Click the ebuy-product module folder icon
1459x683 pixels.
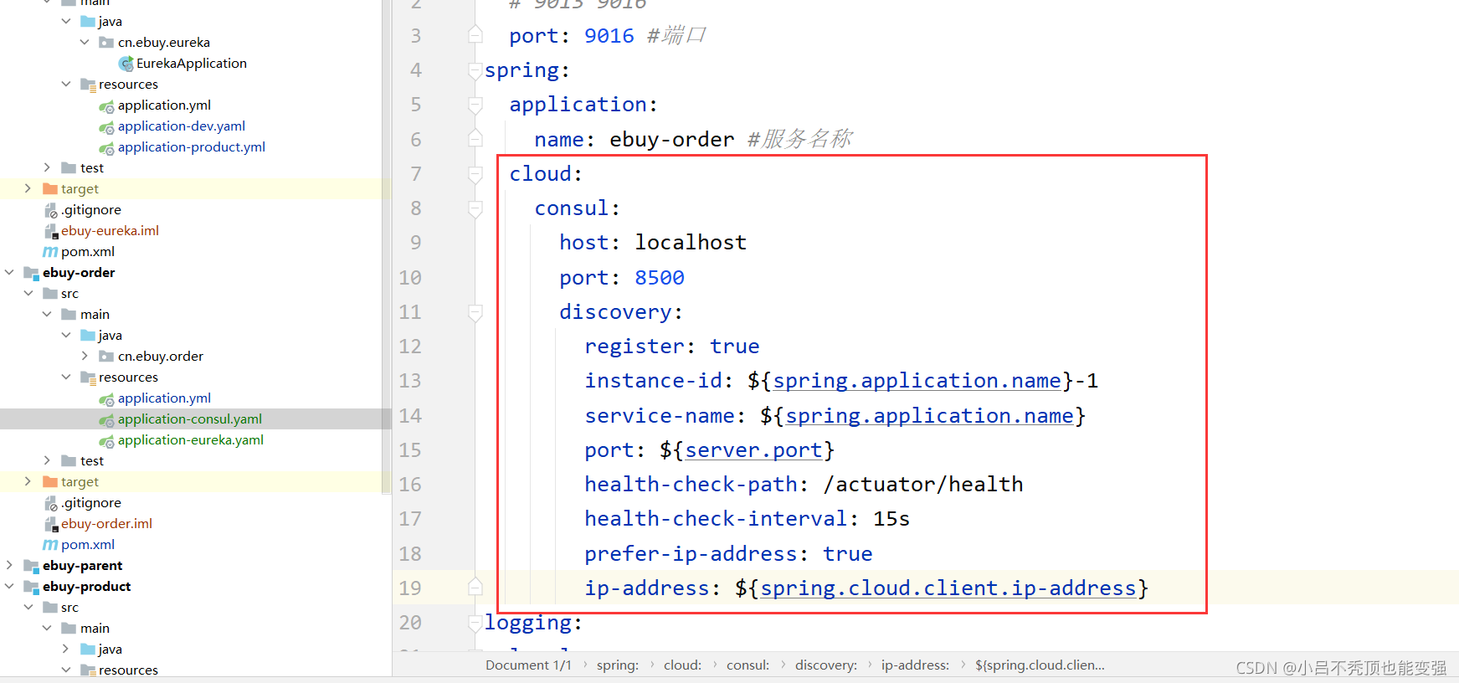(x=32, y=587)
